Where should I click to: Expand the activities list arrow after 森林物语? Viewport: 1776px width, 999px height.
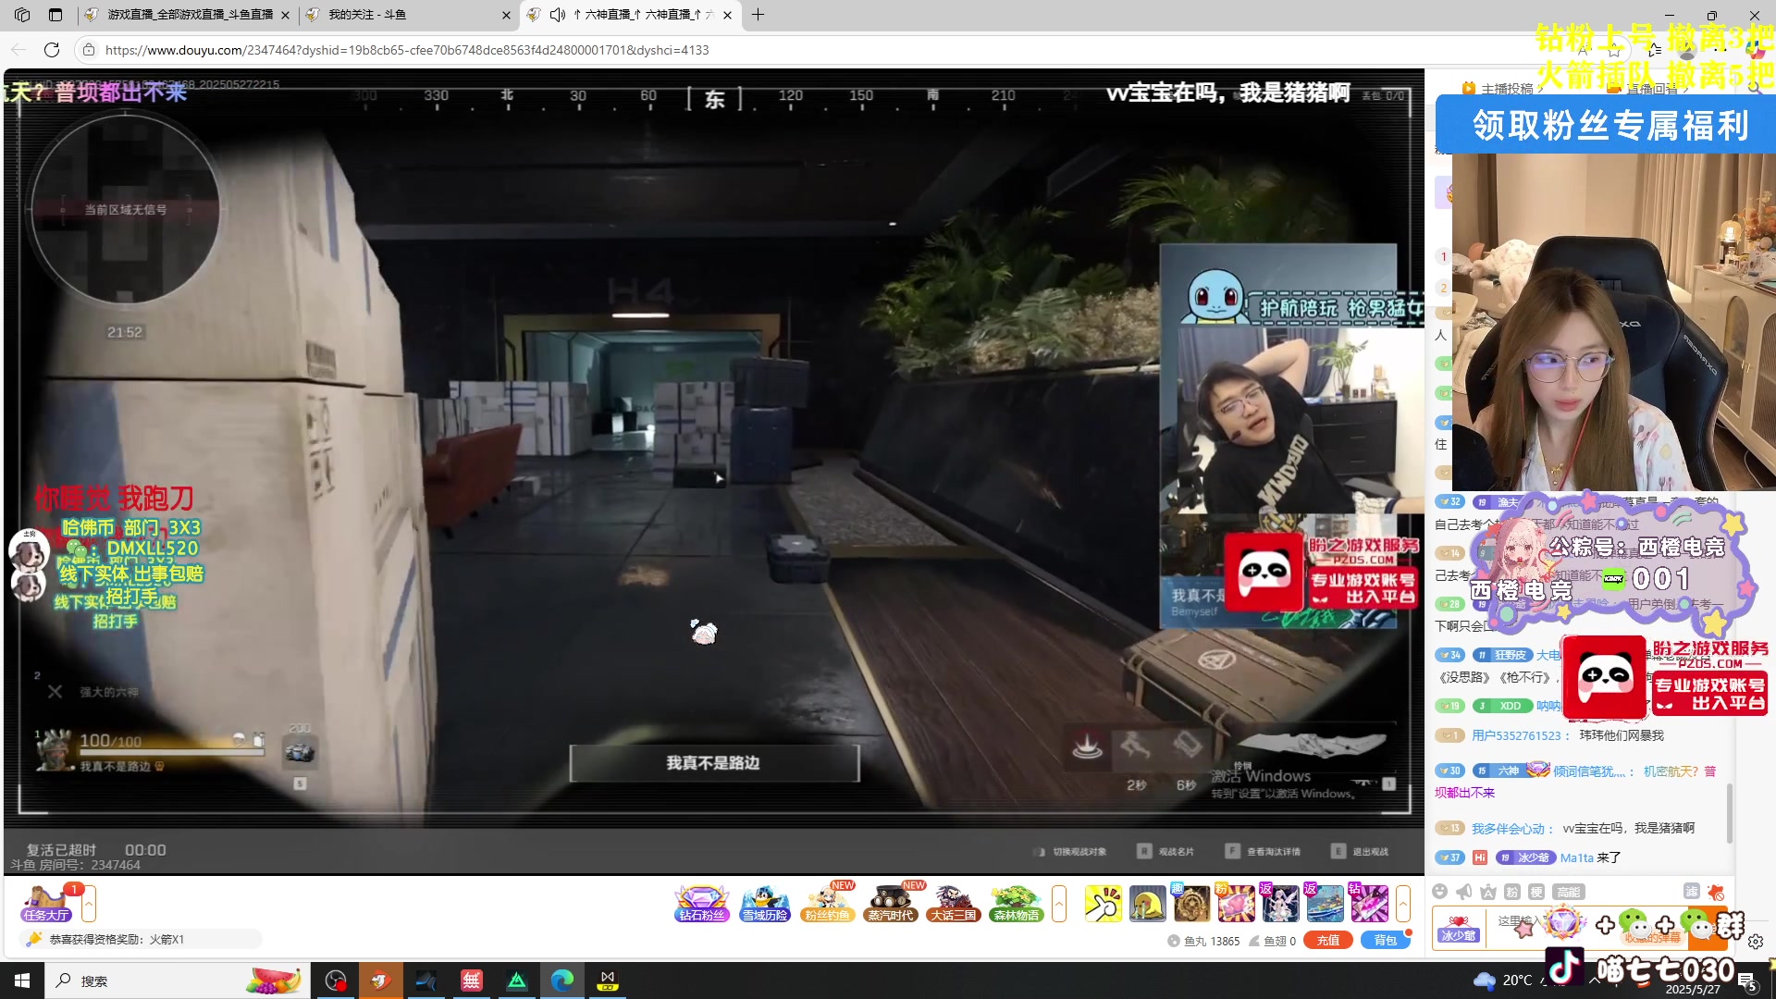1059,903
